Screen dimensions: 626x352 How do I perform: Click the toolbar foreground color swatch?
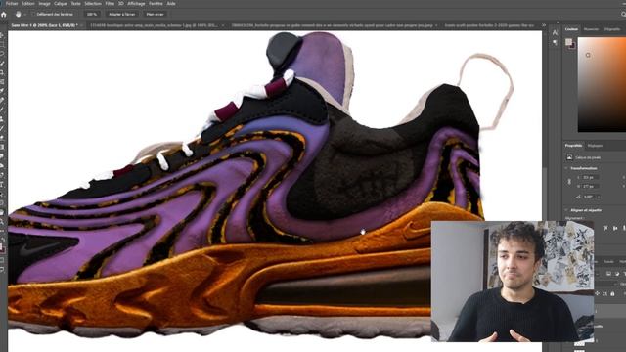[2, 246]
